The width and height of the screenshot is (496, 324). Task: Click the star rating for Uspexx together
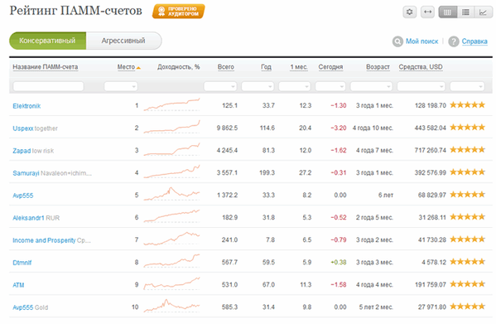(x=467, y=128)
